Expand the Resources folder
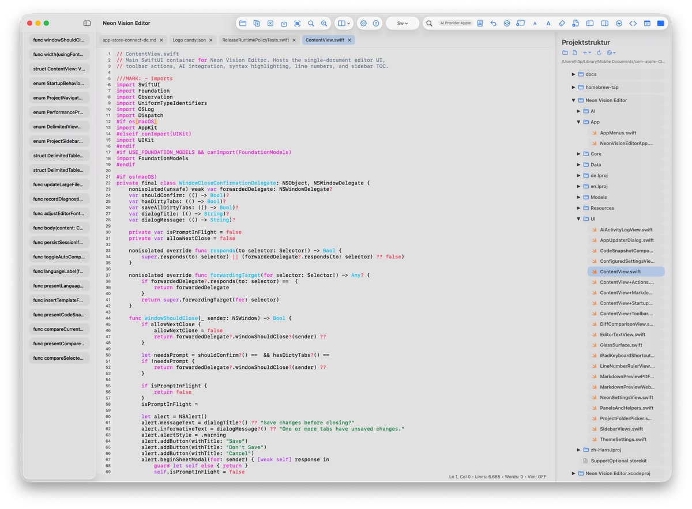The height and width of the screenshot is (509, 692). (578, 208)
